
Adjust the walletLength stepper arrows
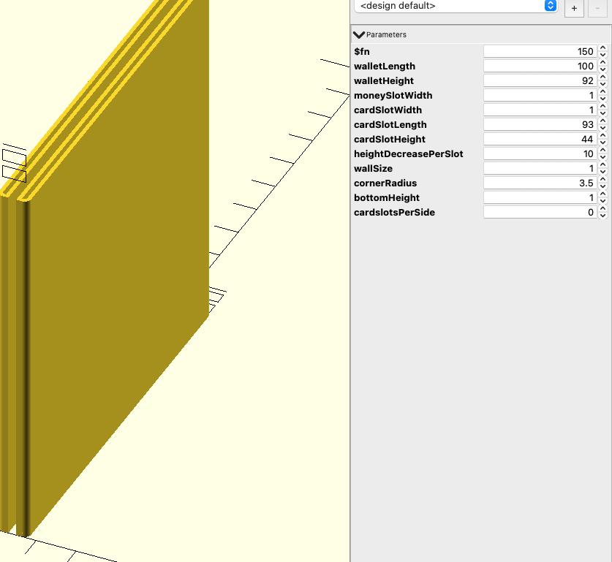[603, 66]
